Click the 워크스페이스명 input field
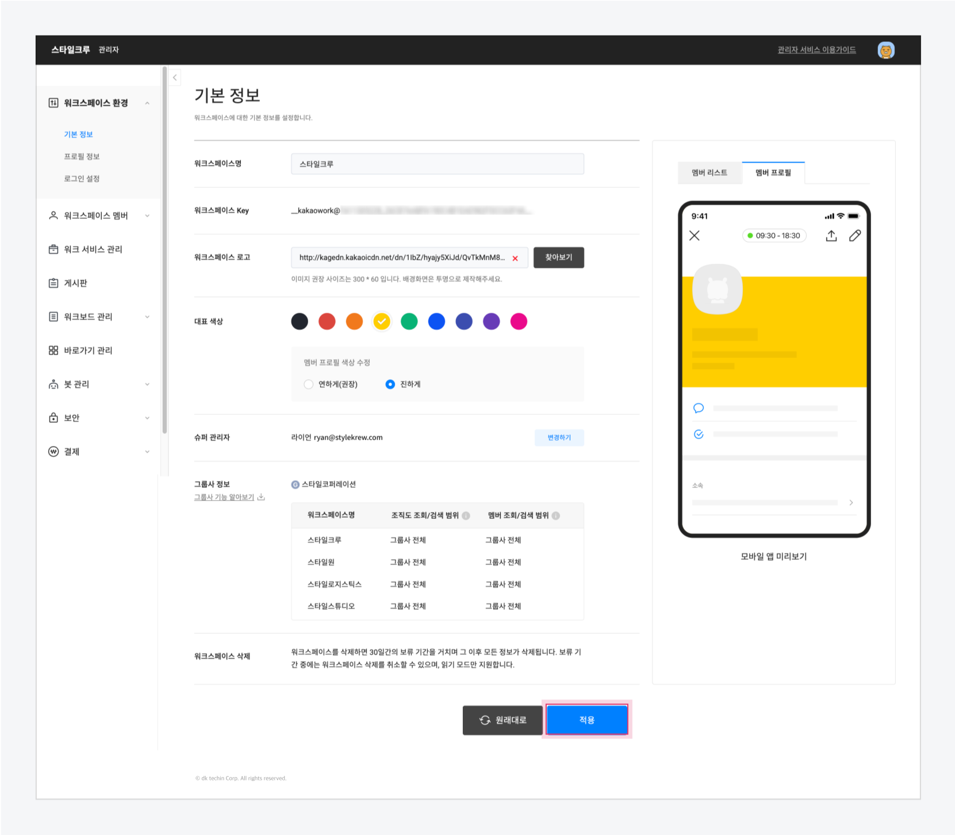Screen dimensions: 955x835 tap(437, 164)
